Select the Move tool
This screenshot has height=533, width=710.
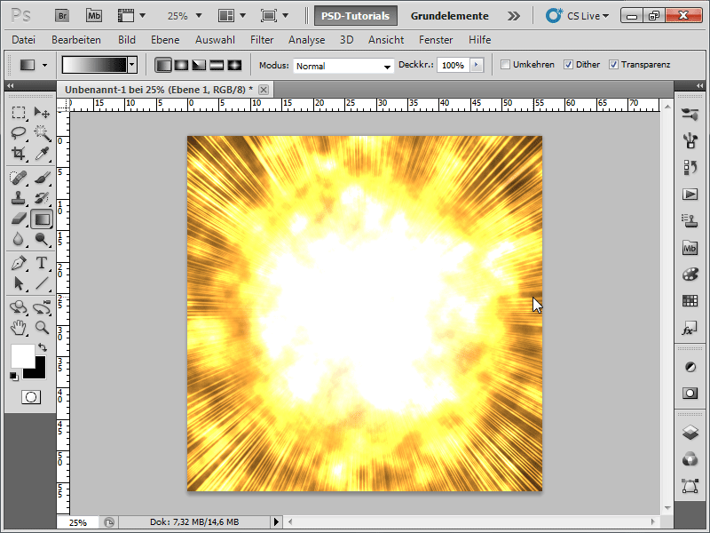pos(42,112)
